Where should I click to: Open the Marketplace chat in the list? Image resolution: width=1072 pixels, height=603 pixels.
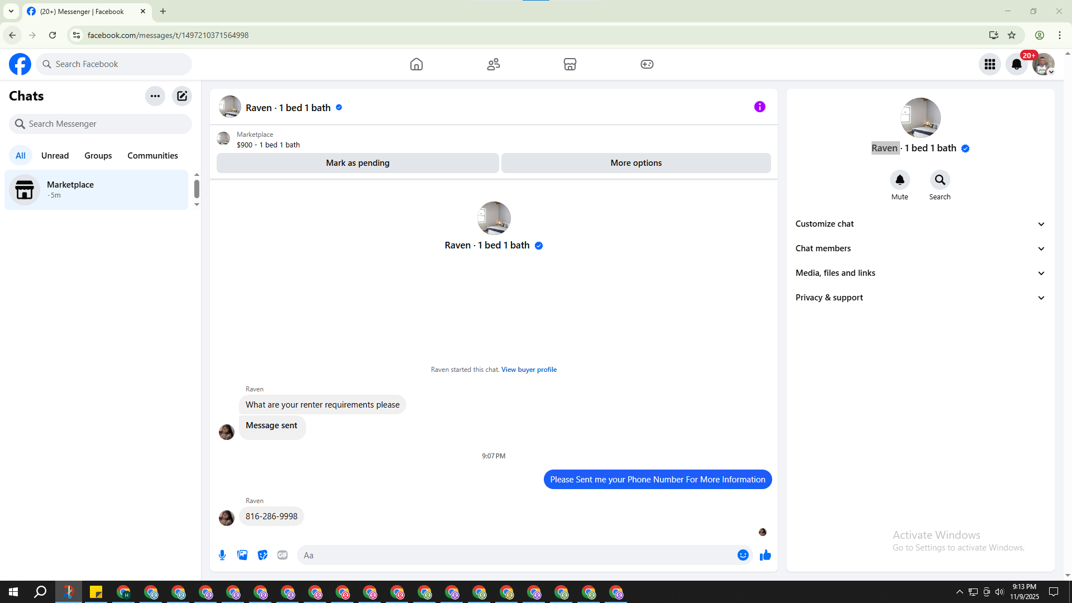click(x=97, y=190)
